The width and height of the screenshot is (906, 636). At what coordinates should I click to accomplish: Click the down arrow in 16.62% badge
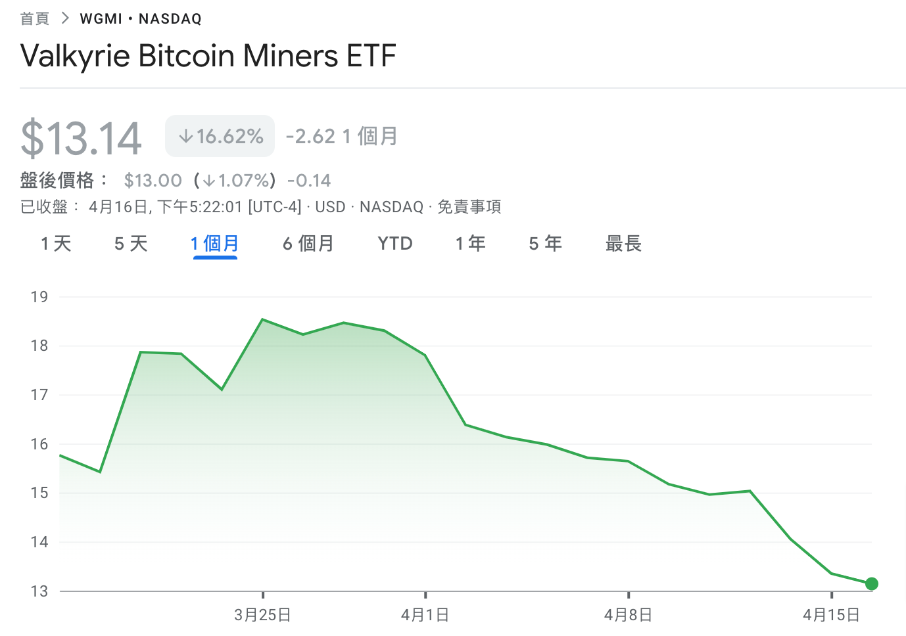pos(186,136)
